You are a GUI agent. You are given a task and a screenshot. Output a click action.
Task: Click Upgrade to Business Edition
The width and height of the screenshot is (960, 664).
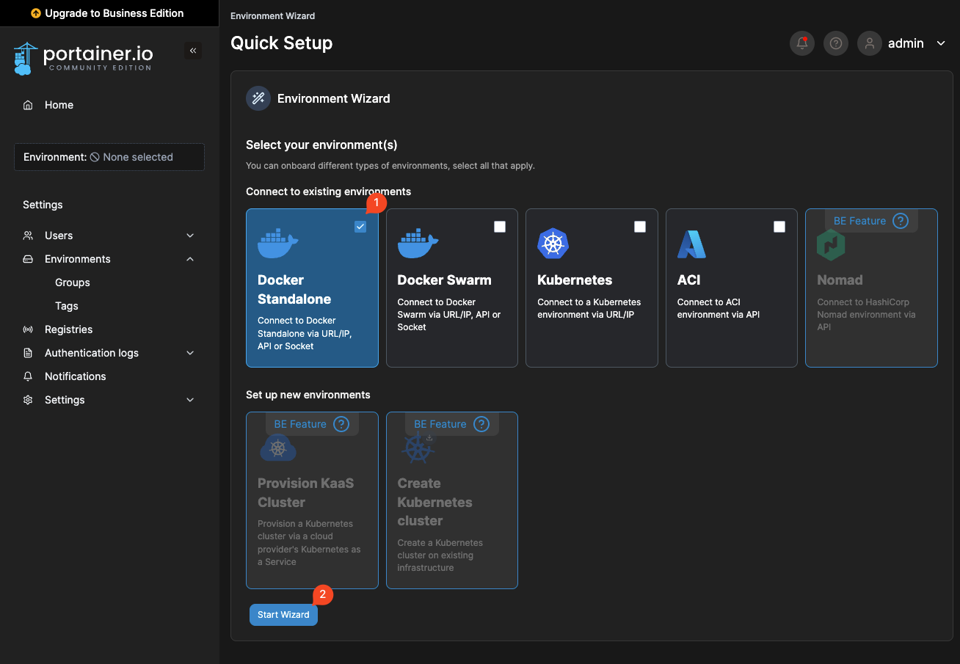107,13
